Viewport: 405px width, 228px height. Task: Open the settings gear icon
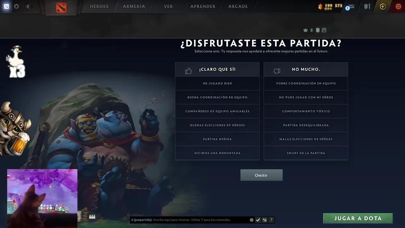click(x=16, y=6)
